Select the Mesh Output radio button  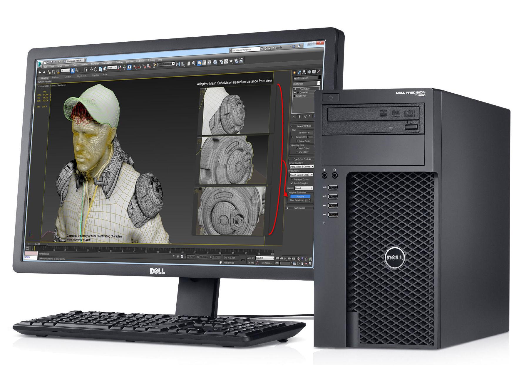pos(297,148)
